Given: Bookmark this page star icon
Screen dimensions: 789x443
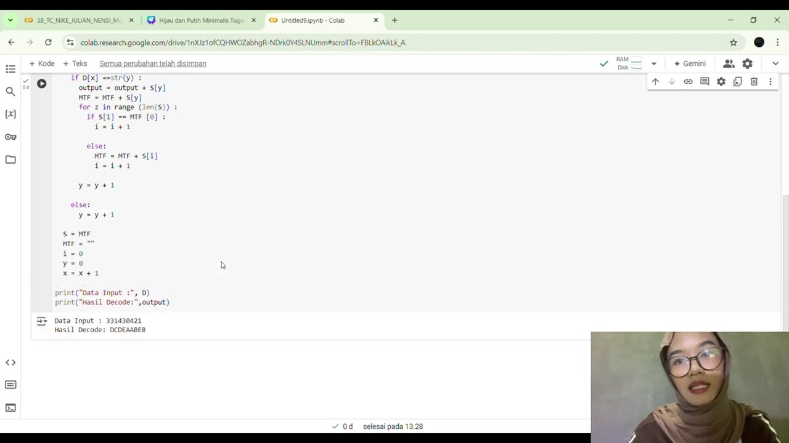Looking at the screenshot, I should 734,42.
